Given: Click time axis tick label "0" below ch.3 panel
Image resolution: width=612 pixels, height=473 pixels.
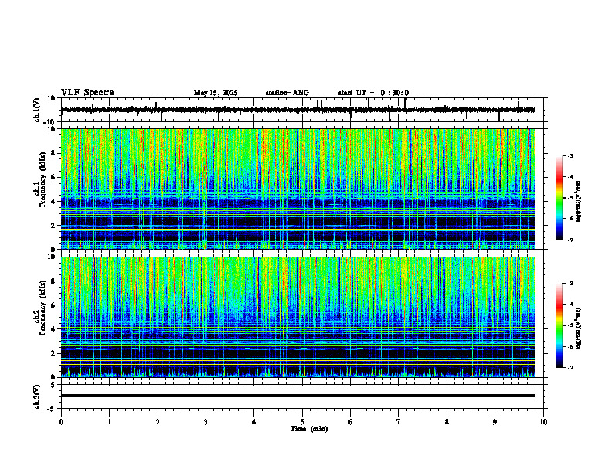Looking at the screenshot, I should [x=61, y=422].
